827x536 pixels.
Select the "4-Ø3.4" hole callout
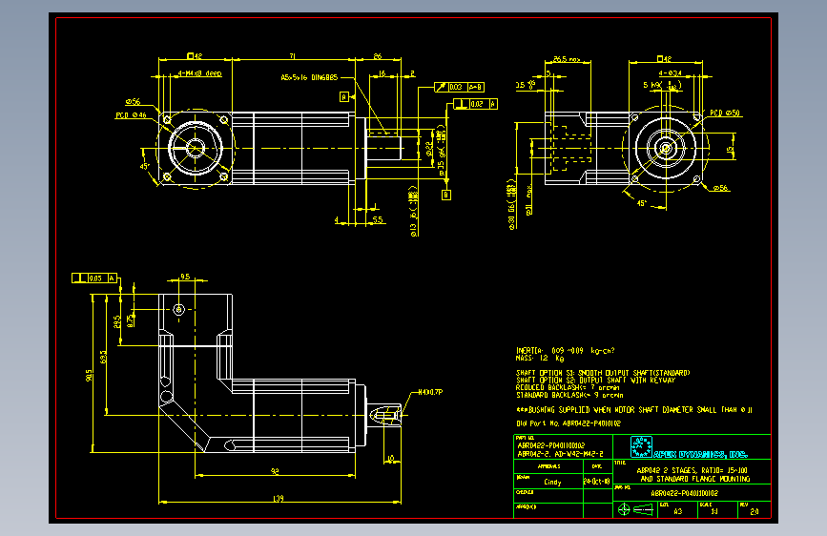coord(670,72)
